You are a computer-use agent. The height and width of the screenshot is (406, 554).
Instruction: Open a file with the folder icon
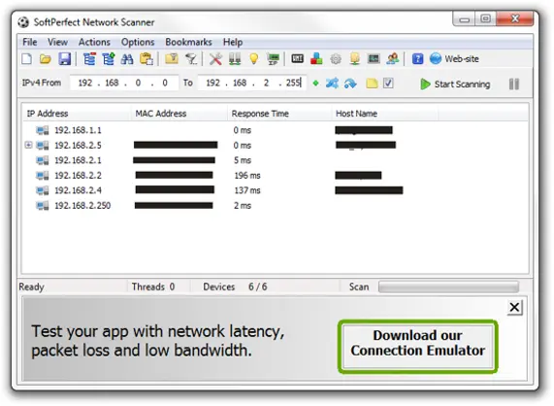46,59
